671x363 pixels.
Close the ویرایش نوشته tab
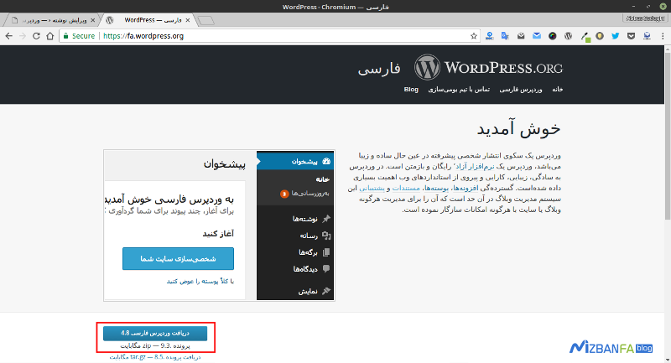93,20
